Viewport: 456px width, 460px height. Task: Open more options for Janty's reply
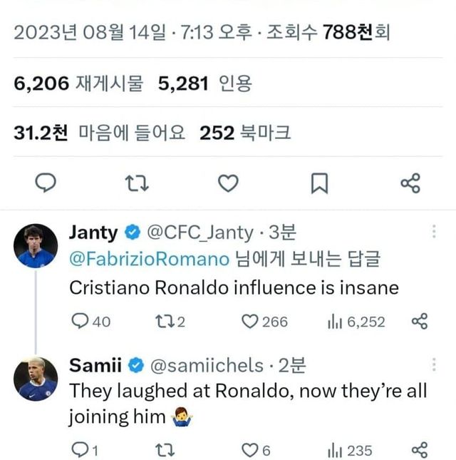(x=435, y=232)
